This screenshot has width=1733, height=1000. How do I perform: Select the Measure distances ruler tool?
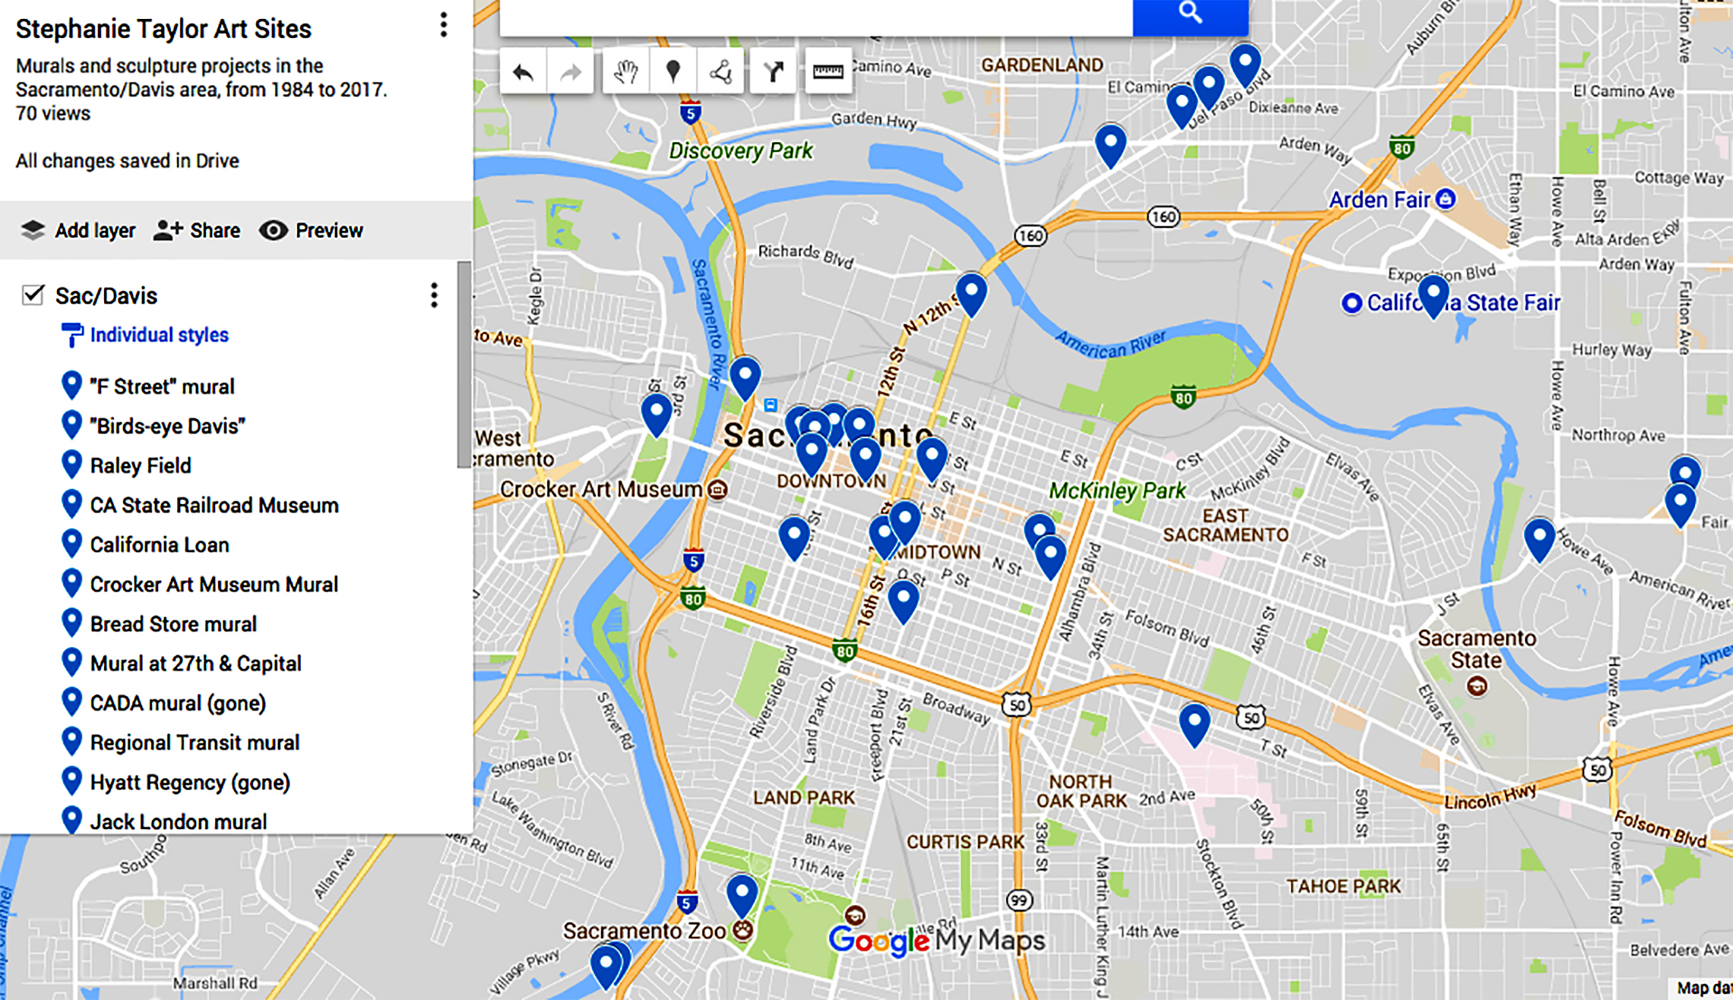(x=828, y=72)
